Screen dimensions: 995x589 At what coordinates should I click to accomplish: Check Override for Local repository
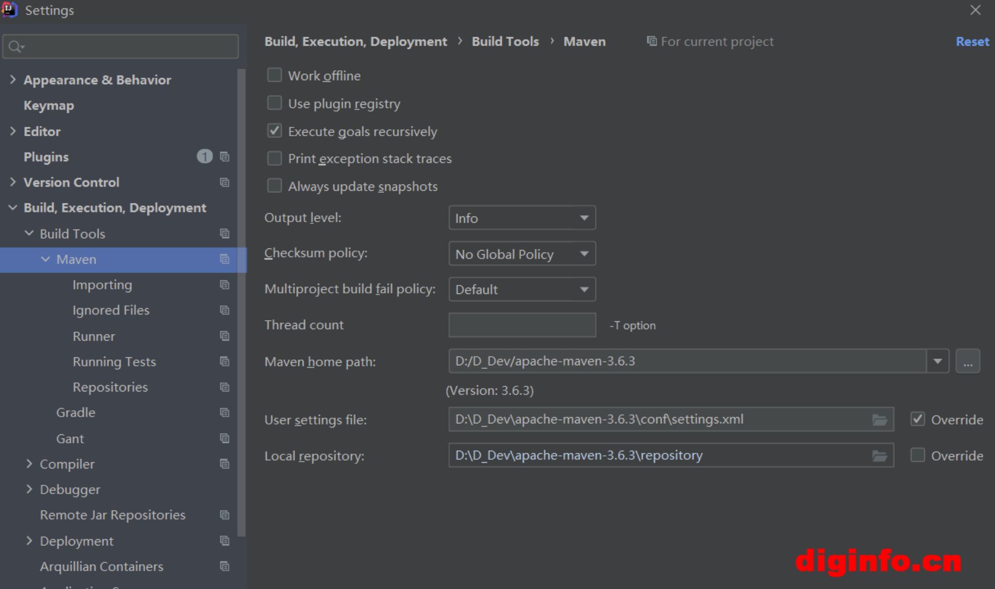click(x=917, y=455)
